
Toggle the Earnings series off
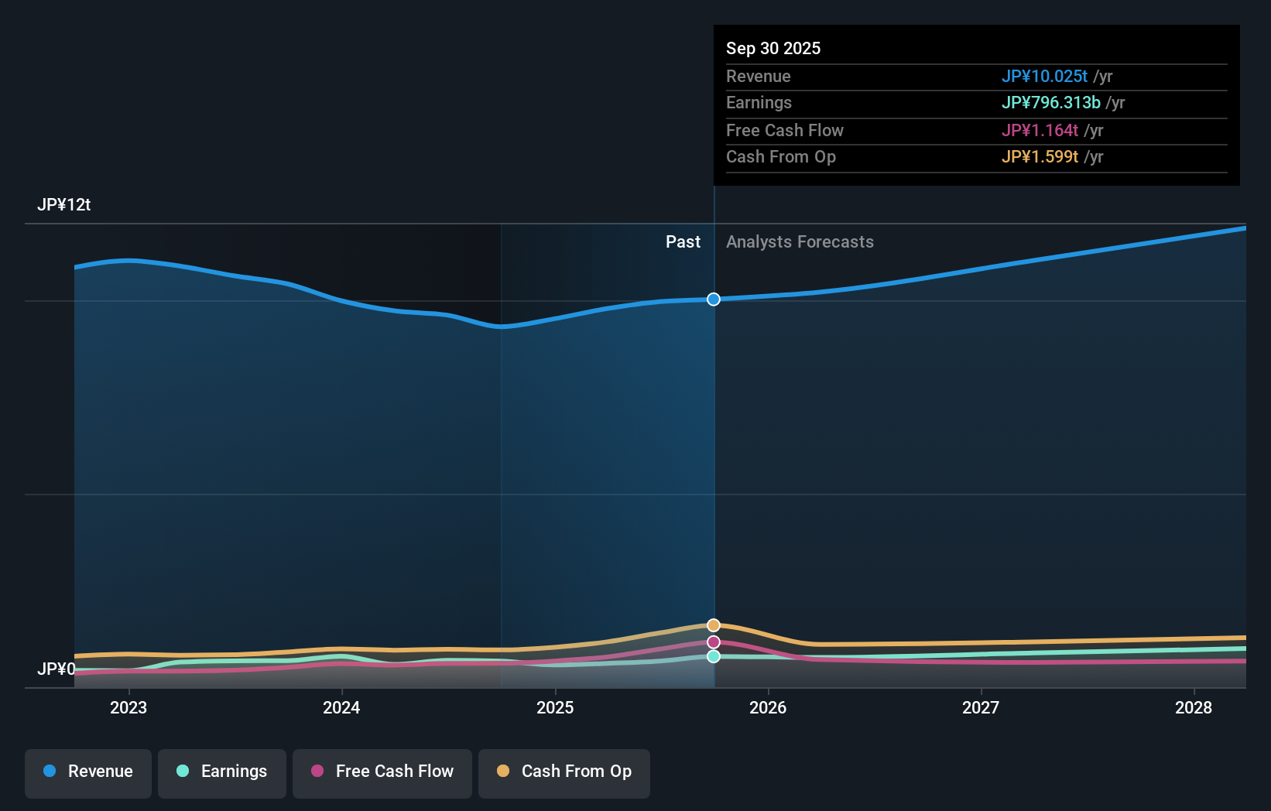pos(222,772)
